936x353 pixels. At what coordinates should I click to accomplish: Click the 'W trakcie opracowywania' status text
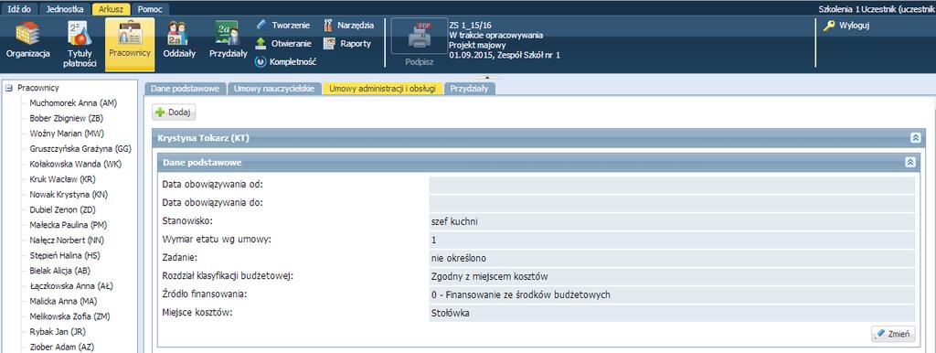(495, 36)
